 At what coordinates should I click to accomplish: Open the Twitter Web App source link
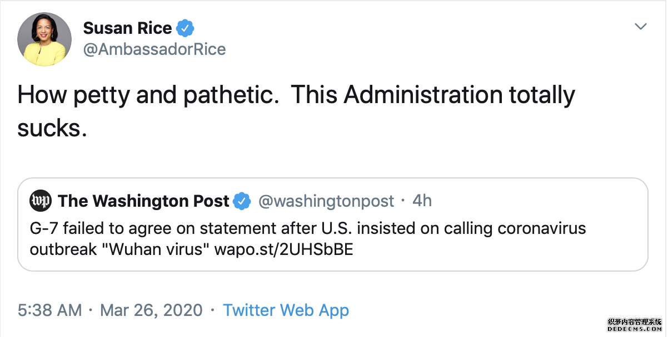[x=286, y=310]
